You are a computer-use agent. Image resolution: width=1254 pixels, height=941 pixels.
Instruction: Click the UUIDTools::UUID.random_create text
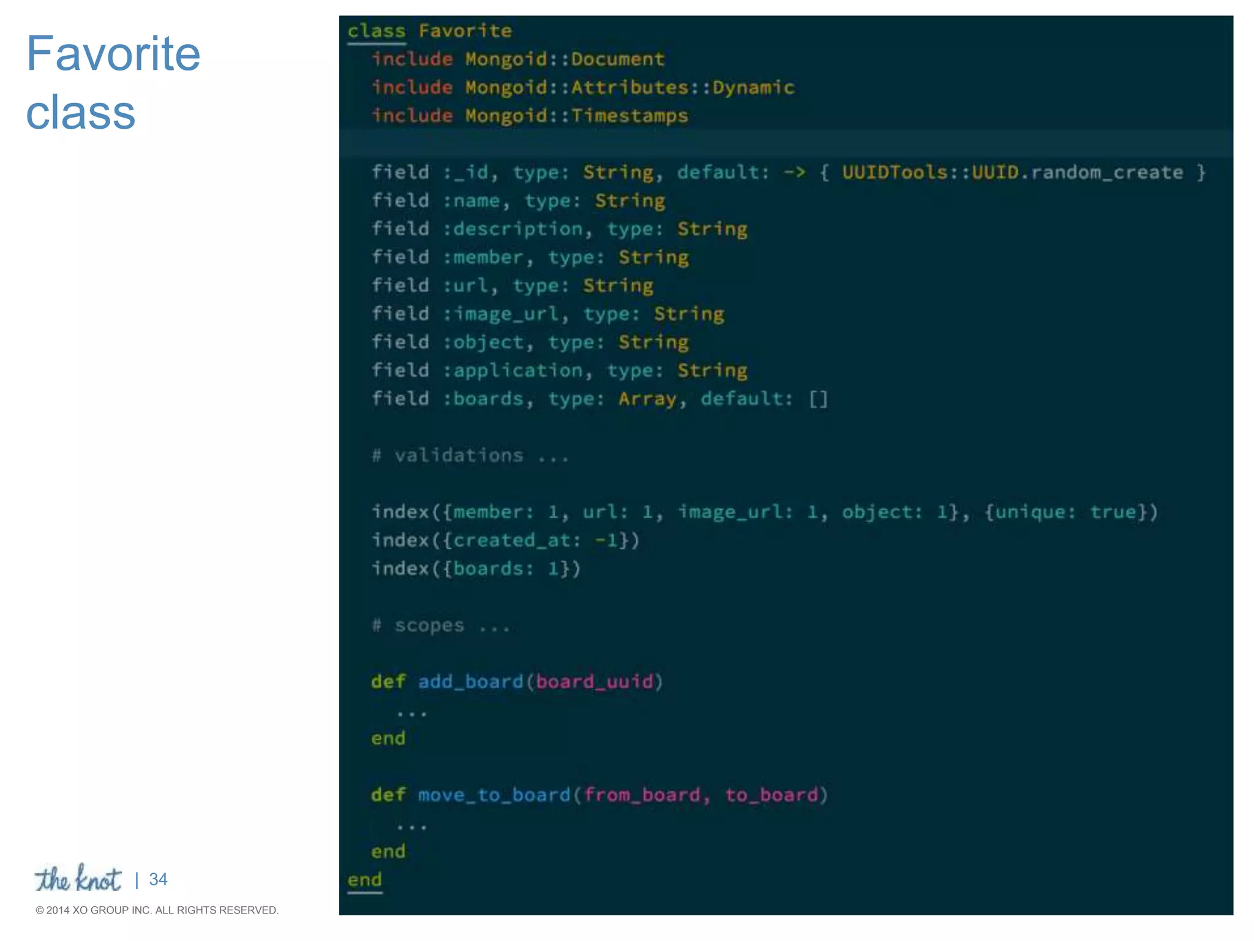(1012, 172)
